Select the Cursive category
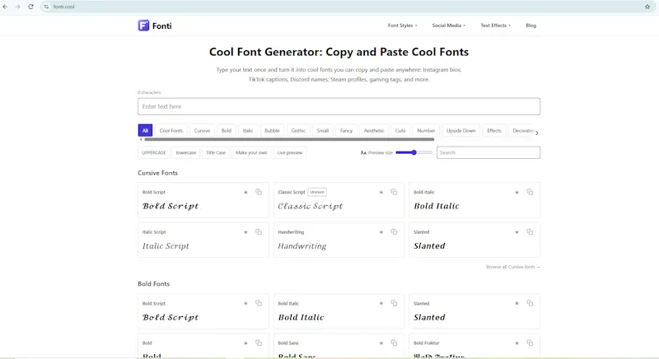 pos(202,131)
